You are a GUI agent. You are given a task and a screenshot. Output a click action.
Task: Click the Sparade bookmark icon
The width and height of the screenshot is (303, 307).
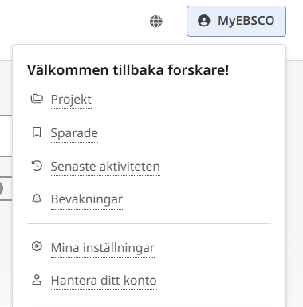click(37, 132)
